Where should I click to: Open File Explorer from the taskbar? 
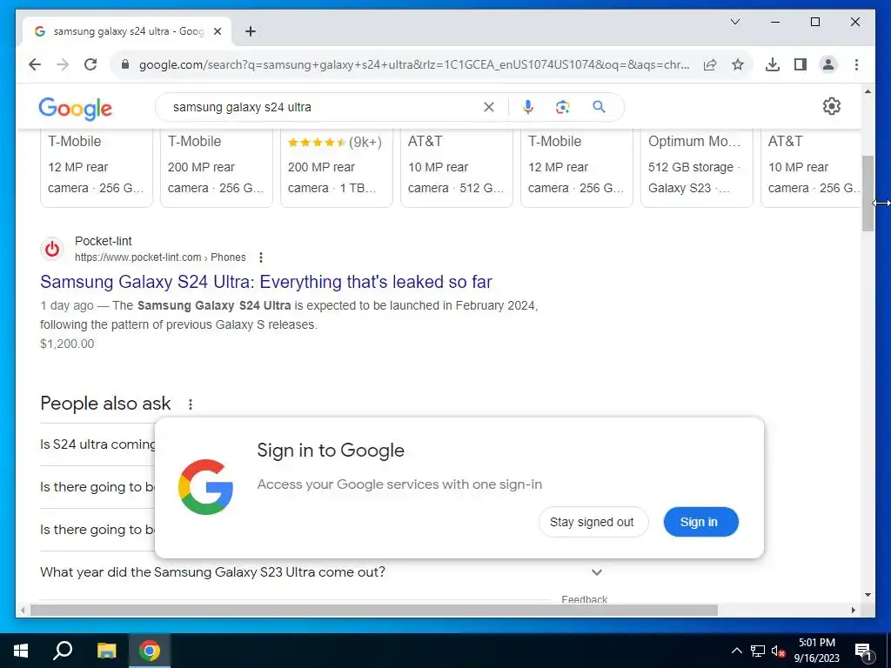pos(106,651)
